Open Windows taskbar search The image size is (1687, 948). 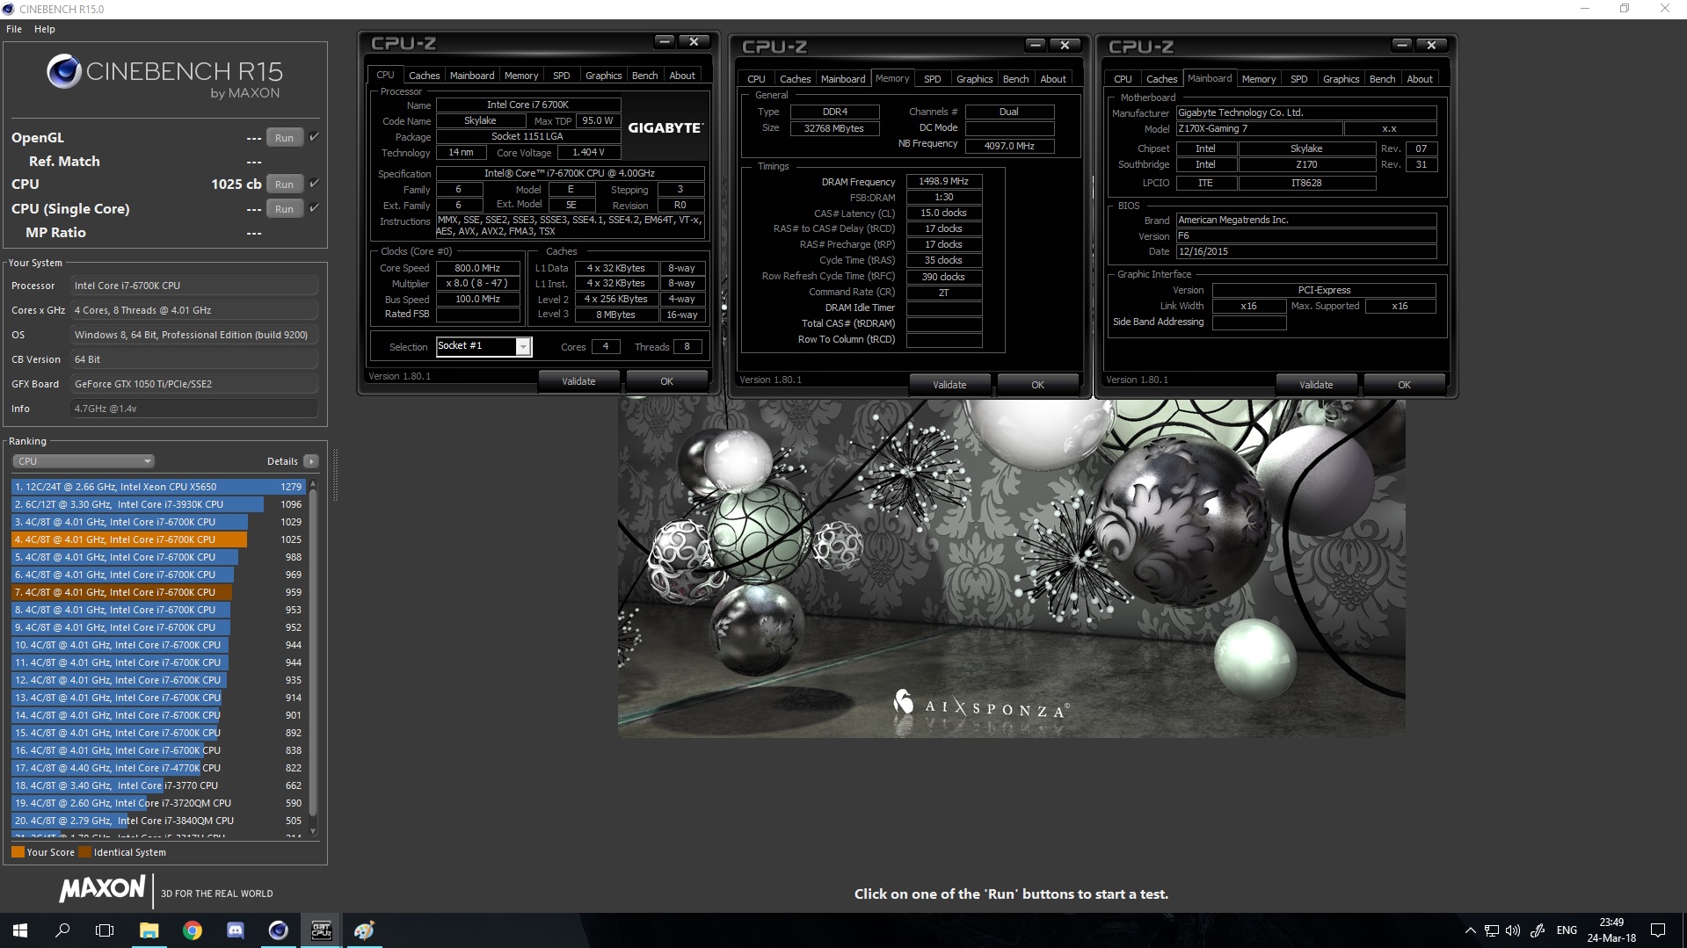(62, 930)
